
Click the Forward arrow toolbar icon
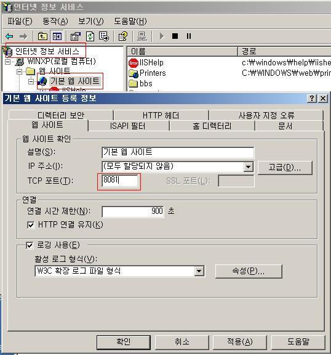[23, 36]
